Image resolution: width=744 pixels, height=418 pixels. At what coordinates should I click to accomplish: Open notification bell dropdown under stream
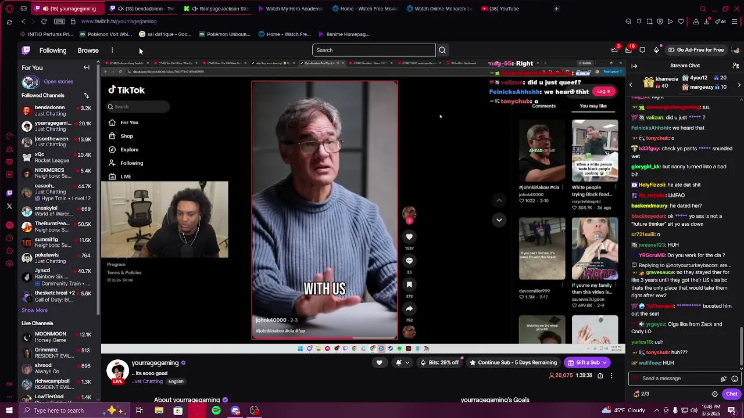pyautogui.click(x=402, y=363)
